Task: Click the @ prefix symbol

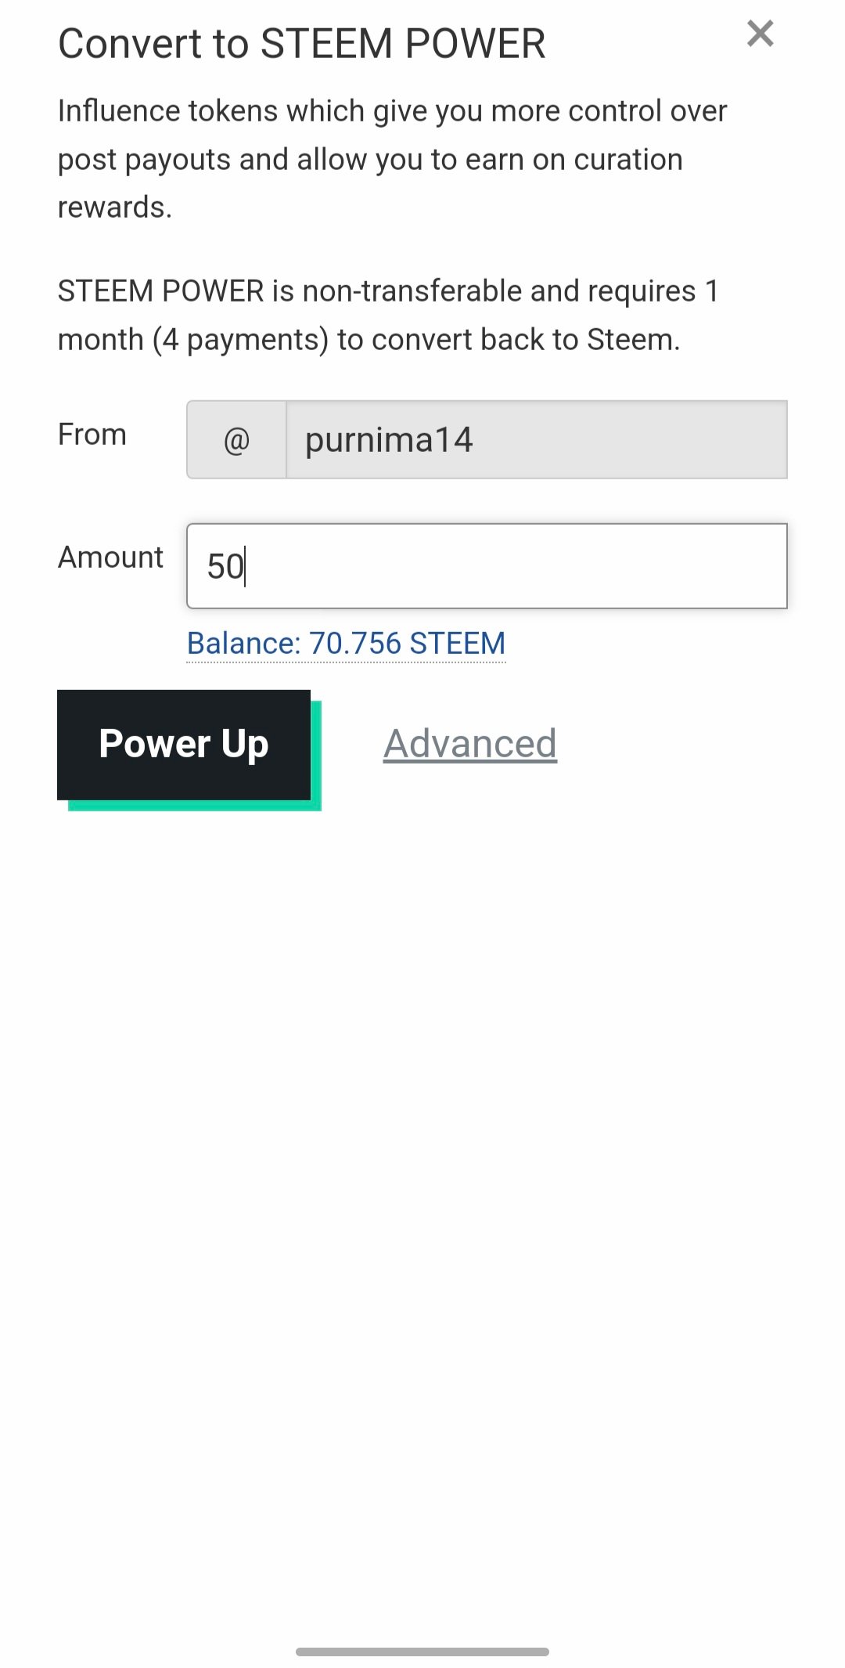Action: pos(236,439)
